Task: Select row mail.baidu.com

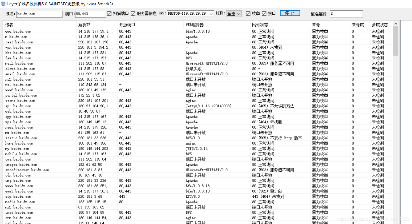Action: tap(198, 63)
